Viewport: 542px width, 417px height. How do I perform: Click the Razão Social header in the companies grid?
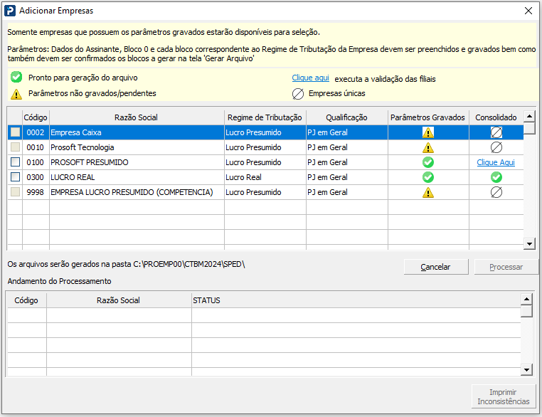coord(137,117)
